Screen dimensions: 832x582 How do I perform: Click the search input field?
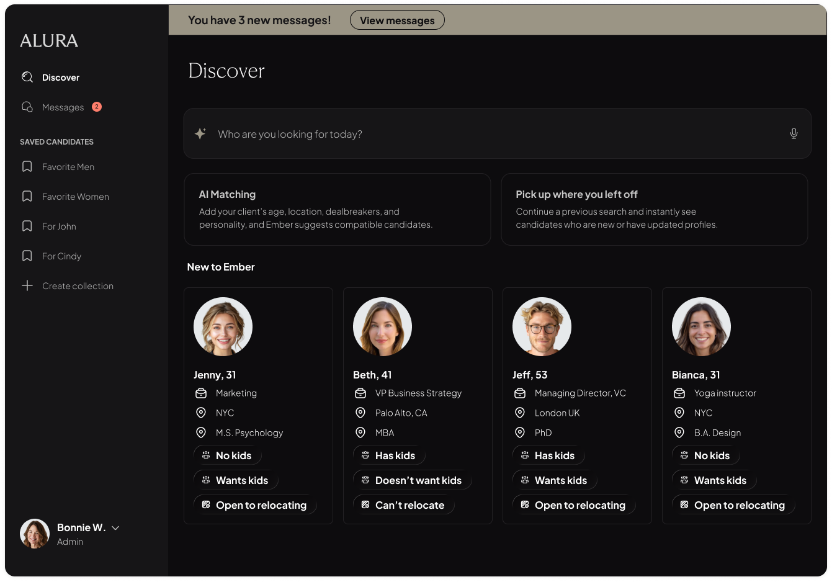496,134
